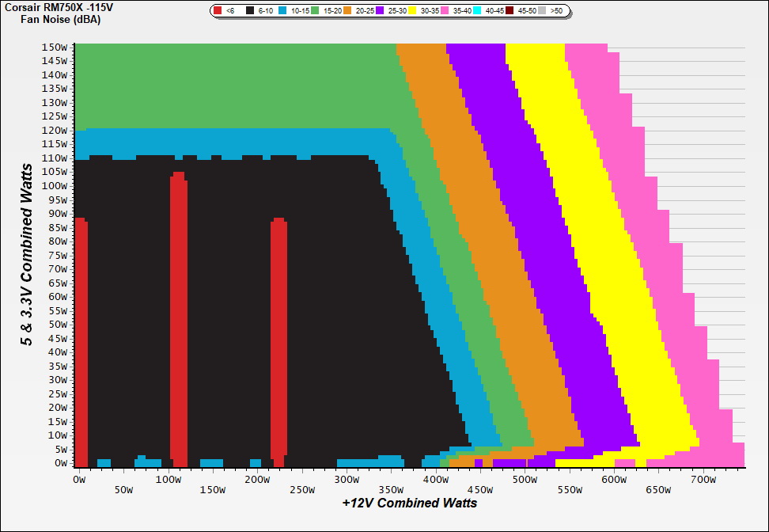
Task: Select the orange 20-25 legend swatch
Action: [347, 11]
